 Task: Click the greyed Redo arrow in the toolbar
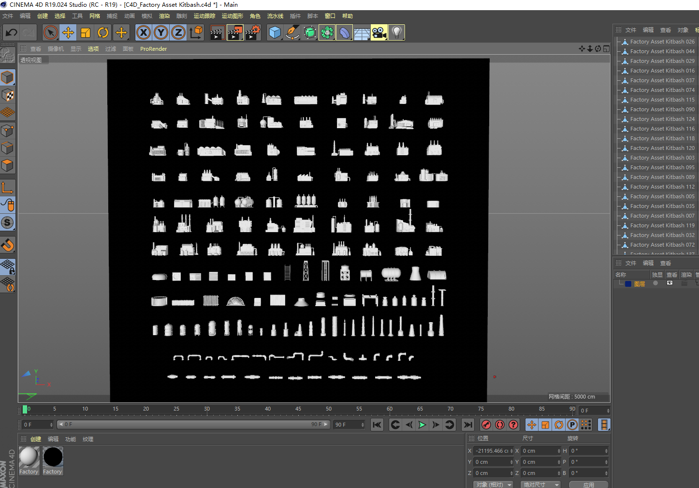tap(29, 33)
